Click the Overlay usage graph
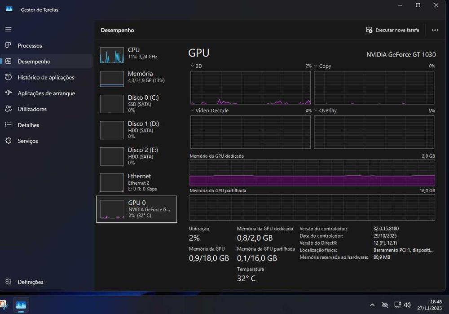Image resolution: width=449 pixels, height=314 pixels. [x=374, y=132]
